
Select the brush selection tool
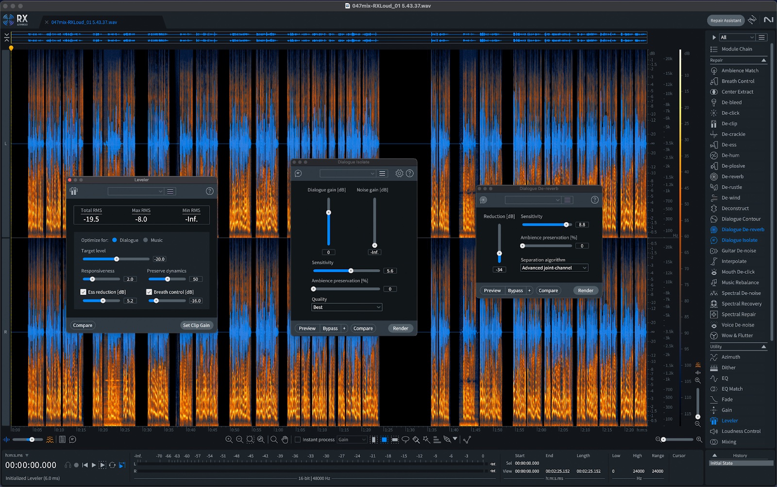[x=416, y=439]
